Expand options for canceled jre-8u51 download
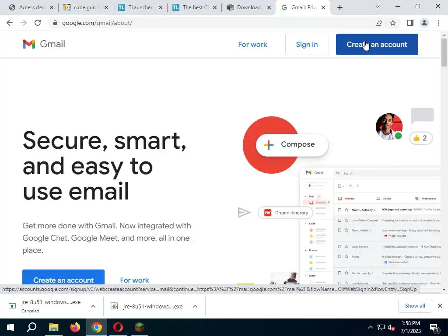 point(93,306)
